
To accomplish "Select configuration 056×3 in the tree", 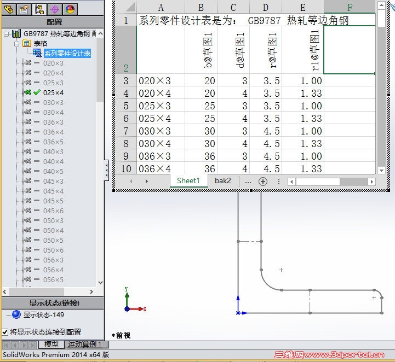I will 53,260.
